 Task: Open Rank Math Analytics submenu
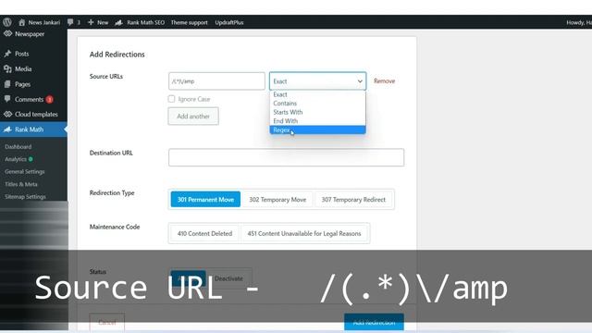tap(16, 159)
